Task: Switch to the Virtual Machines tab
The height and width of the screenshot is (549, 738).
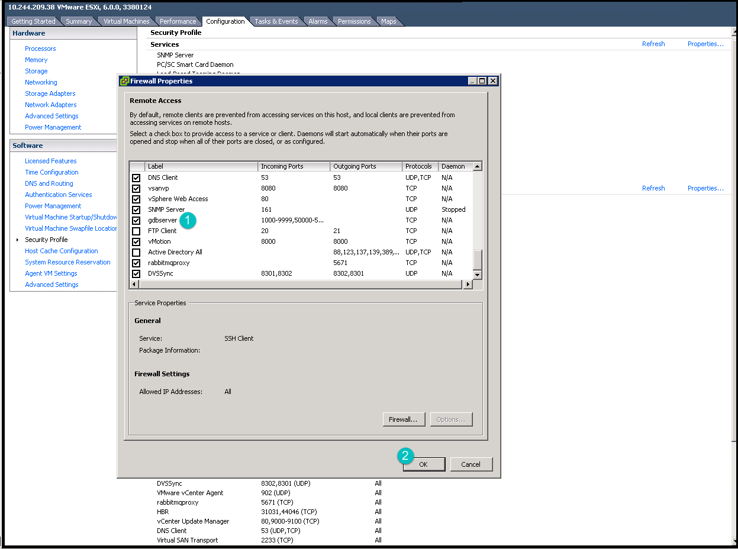Action: click(126, 21)
